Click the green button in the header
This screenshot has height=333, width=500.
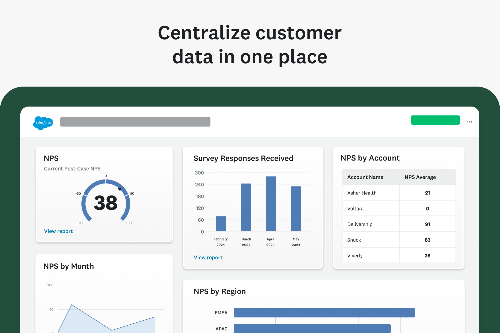[435, 120]
